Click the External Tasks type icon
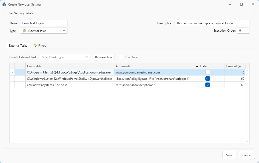Viewport: 259px width, 163px height. [x=24, y=31]
